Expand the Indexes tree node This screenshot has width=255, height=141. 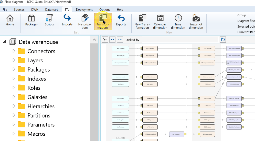[x=14, y=78]
